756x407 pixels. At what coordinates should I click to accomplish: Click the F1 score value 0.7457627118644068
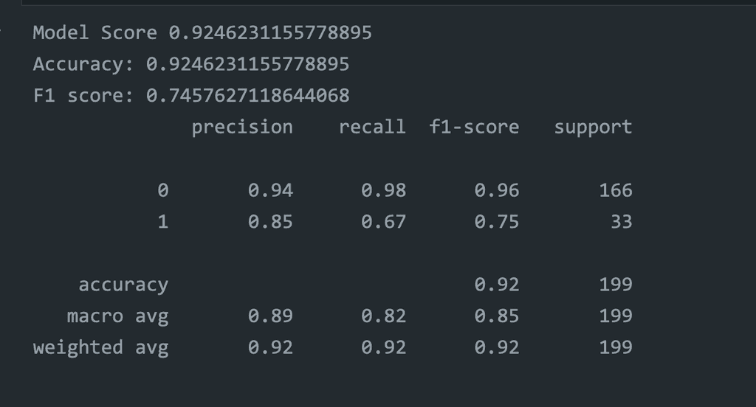pyautogui.click(x=247, y=95)
